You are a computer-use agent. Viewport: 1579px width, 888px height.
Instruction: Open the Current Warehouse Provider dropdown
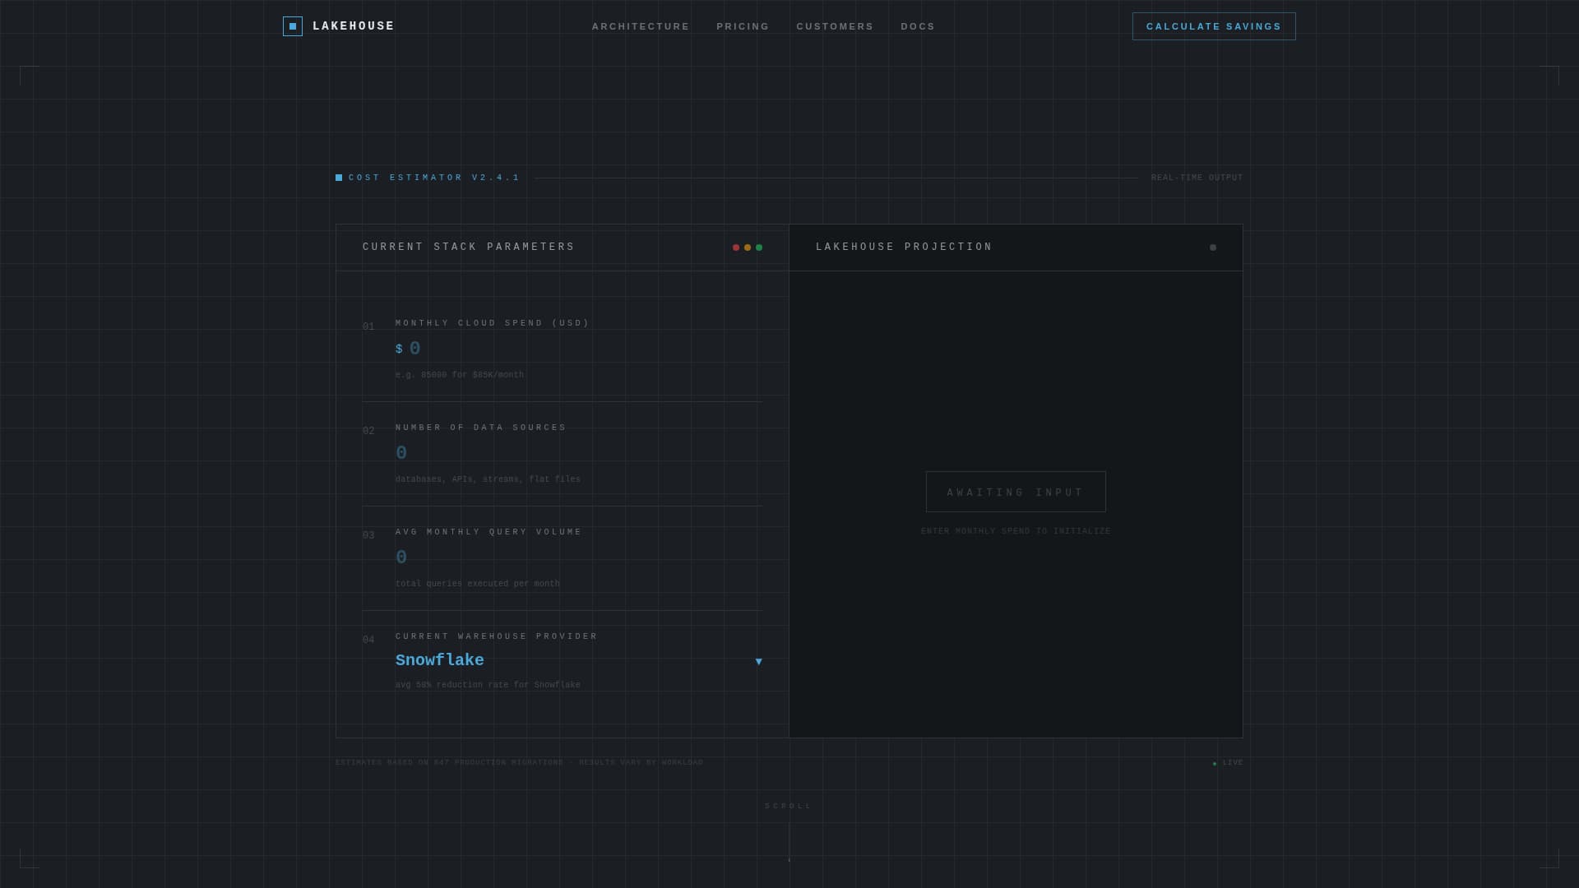coord(579,660)
